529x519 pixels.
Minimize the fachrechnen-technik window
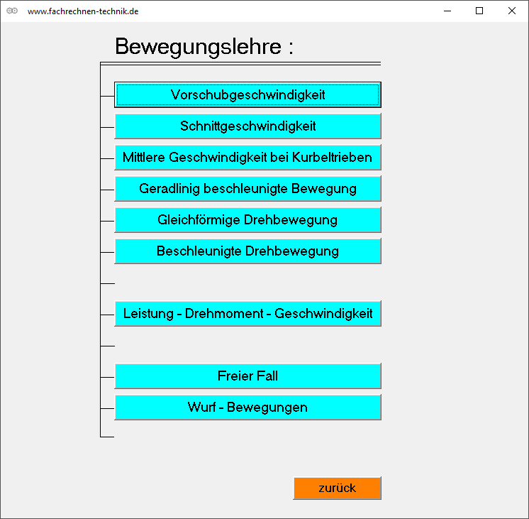point(447,11)
